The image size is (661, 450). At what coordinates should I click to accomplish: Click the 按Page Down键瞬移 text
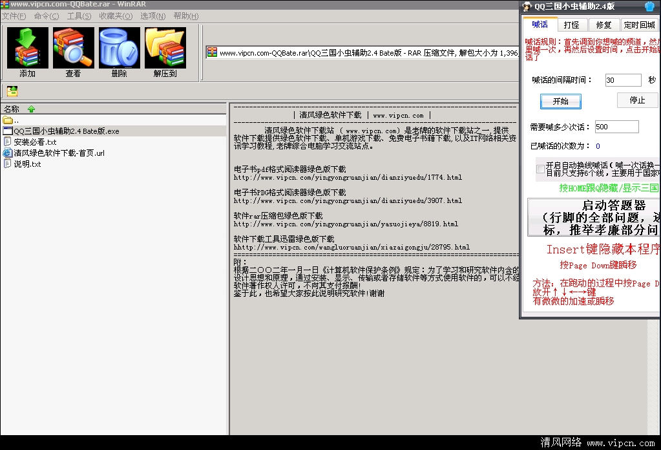[x=598, y=265]
